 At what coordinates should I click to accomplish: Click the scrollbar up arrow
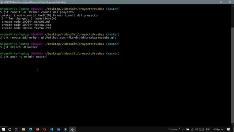[233, 6]
